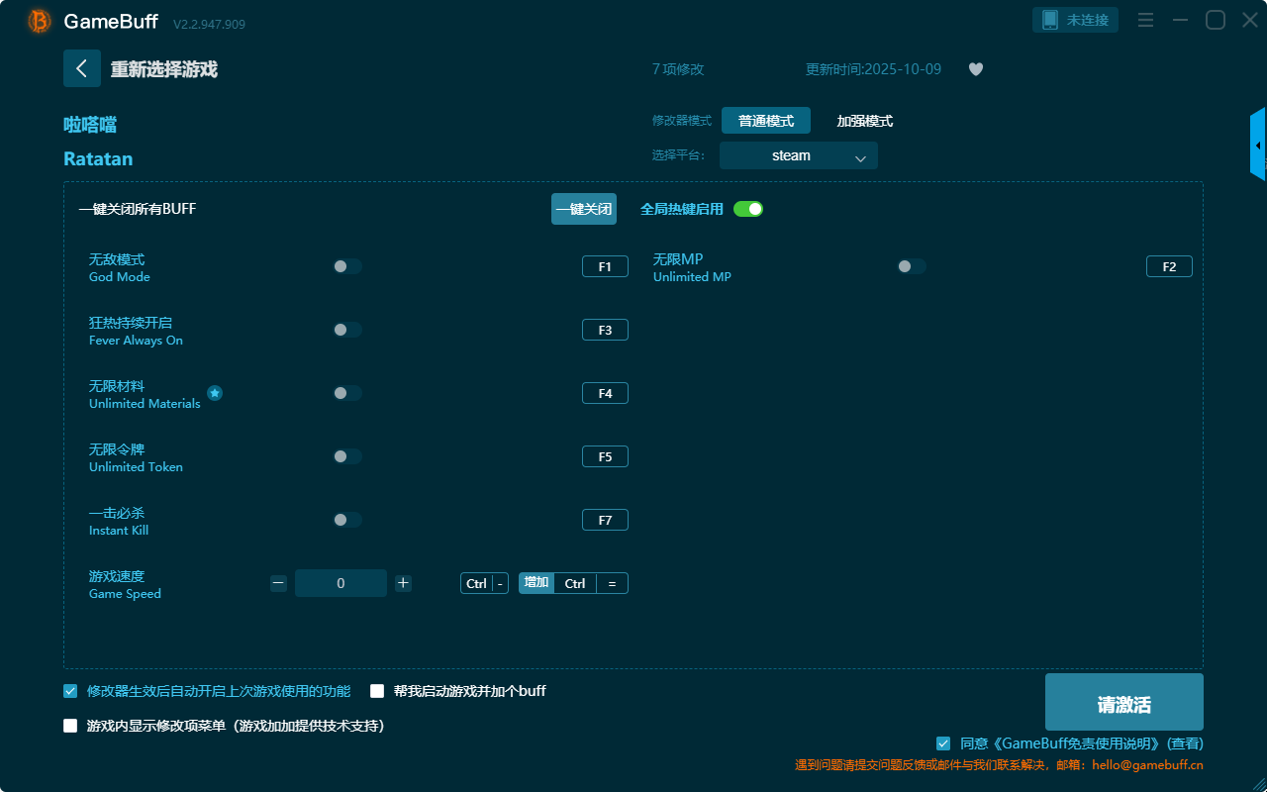Viewport: 1267px width, 792px height.
Task: Click the 一键关闭 button
Action: [x=583, y=209]
